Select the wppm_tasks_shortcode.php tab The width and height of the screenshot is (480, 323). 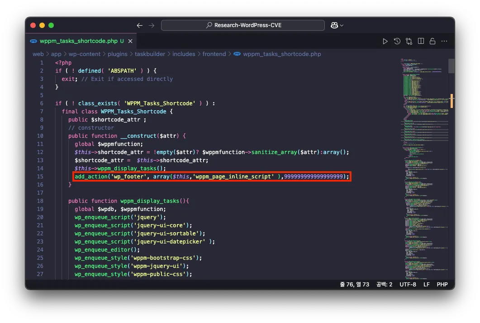(x=78, y=41)
